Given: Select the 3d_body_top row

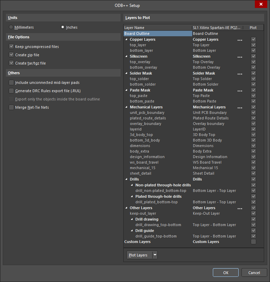Looking at the screenshot, I should point(194,135).
